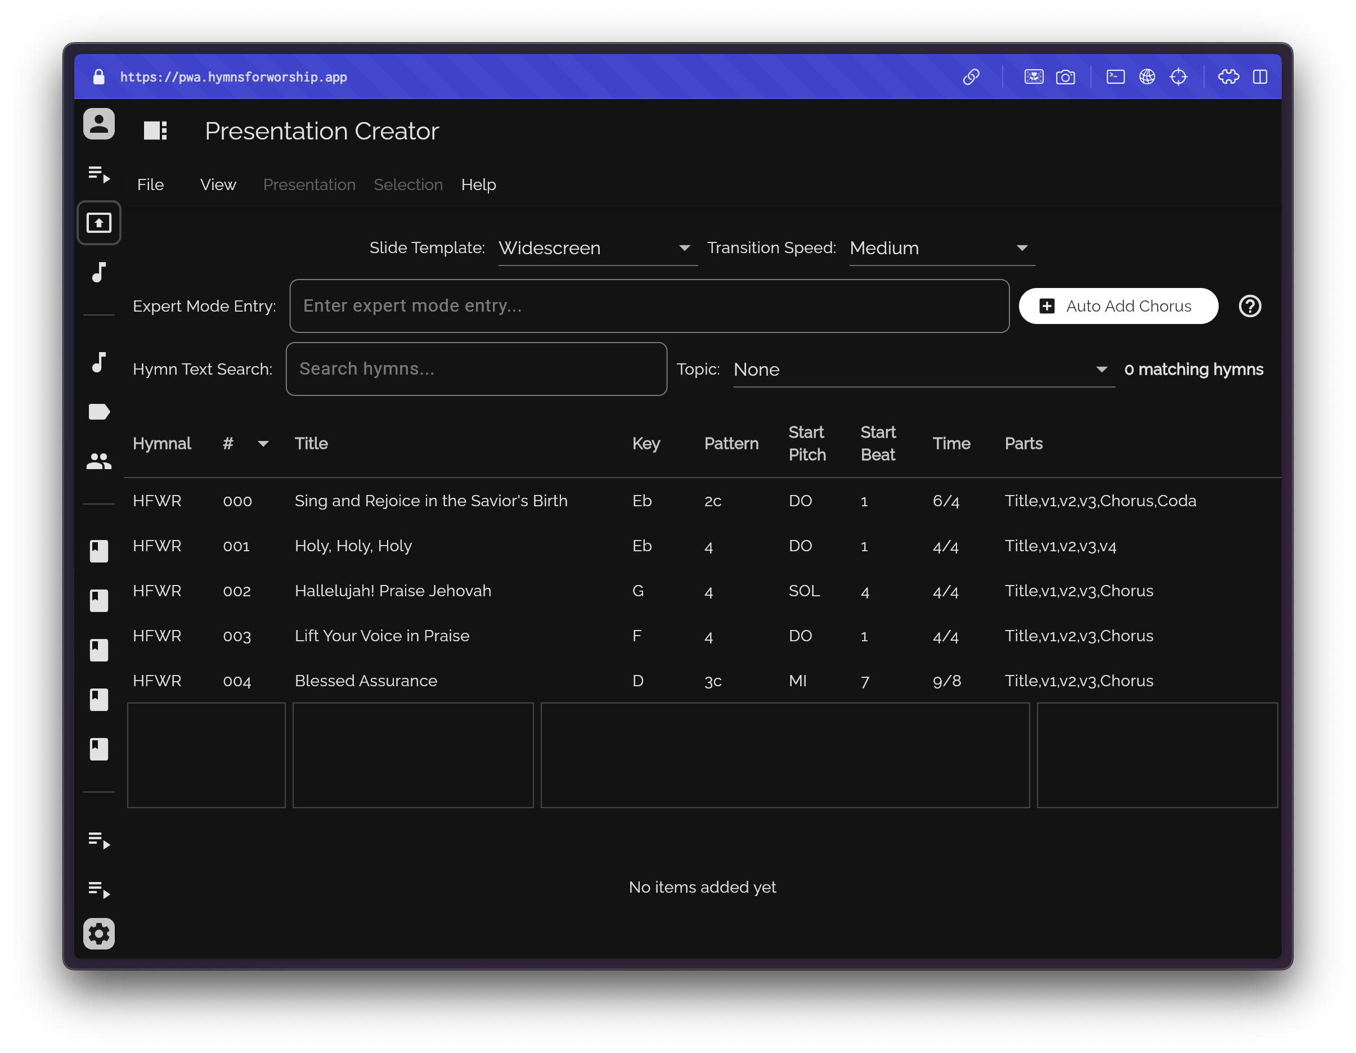Click the 6/4 time signature cell

[946, 501]
